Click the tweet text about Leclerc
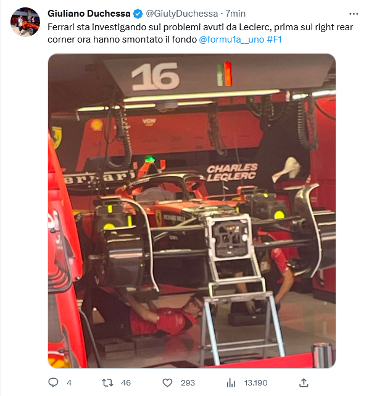The width and height of the screenshot is (369, 396). point(200,33)
